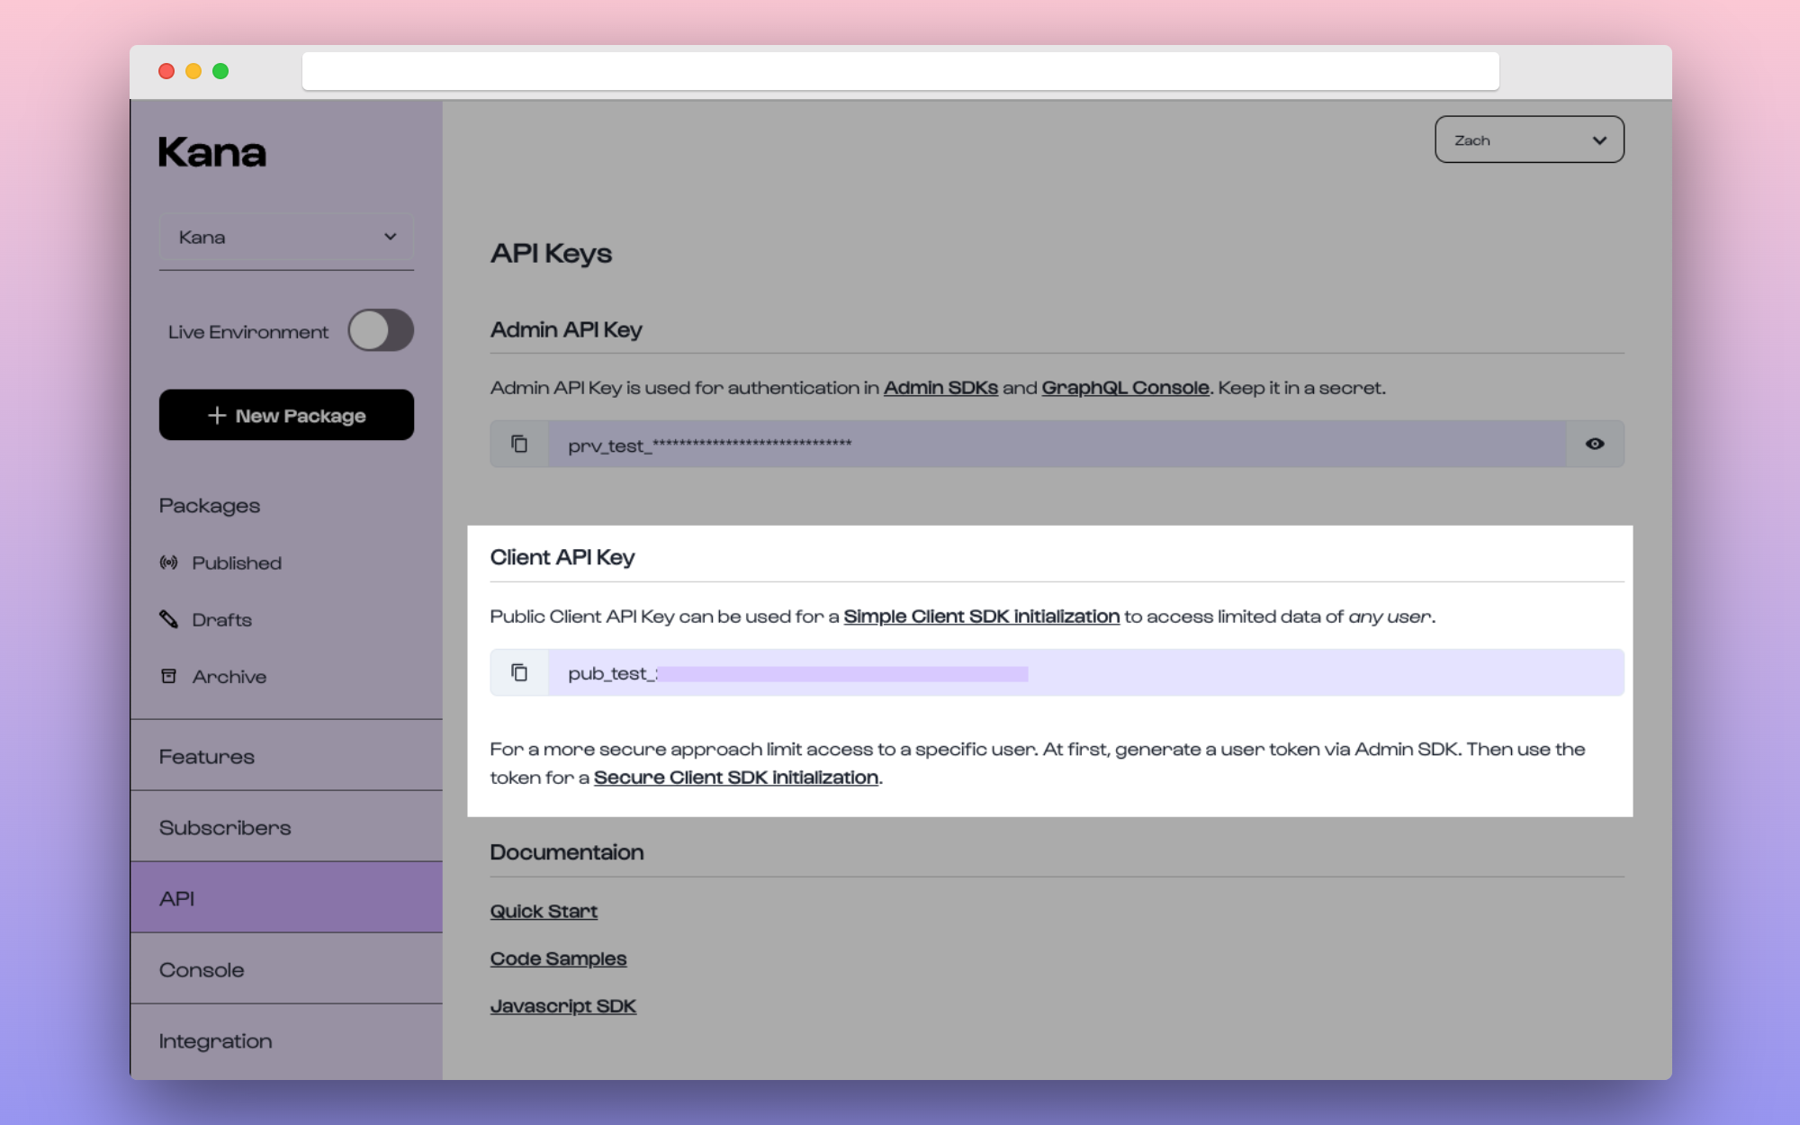Select the Published broadcast icon in sidebar
1800x1125 pixels.
(x=170, y=562)
